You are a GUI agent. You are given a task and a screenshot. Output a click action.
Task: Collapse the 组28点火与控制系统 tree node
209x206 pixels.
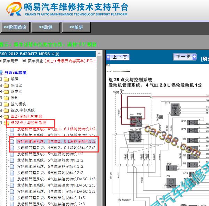[1, 123]
